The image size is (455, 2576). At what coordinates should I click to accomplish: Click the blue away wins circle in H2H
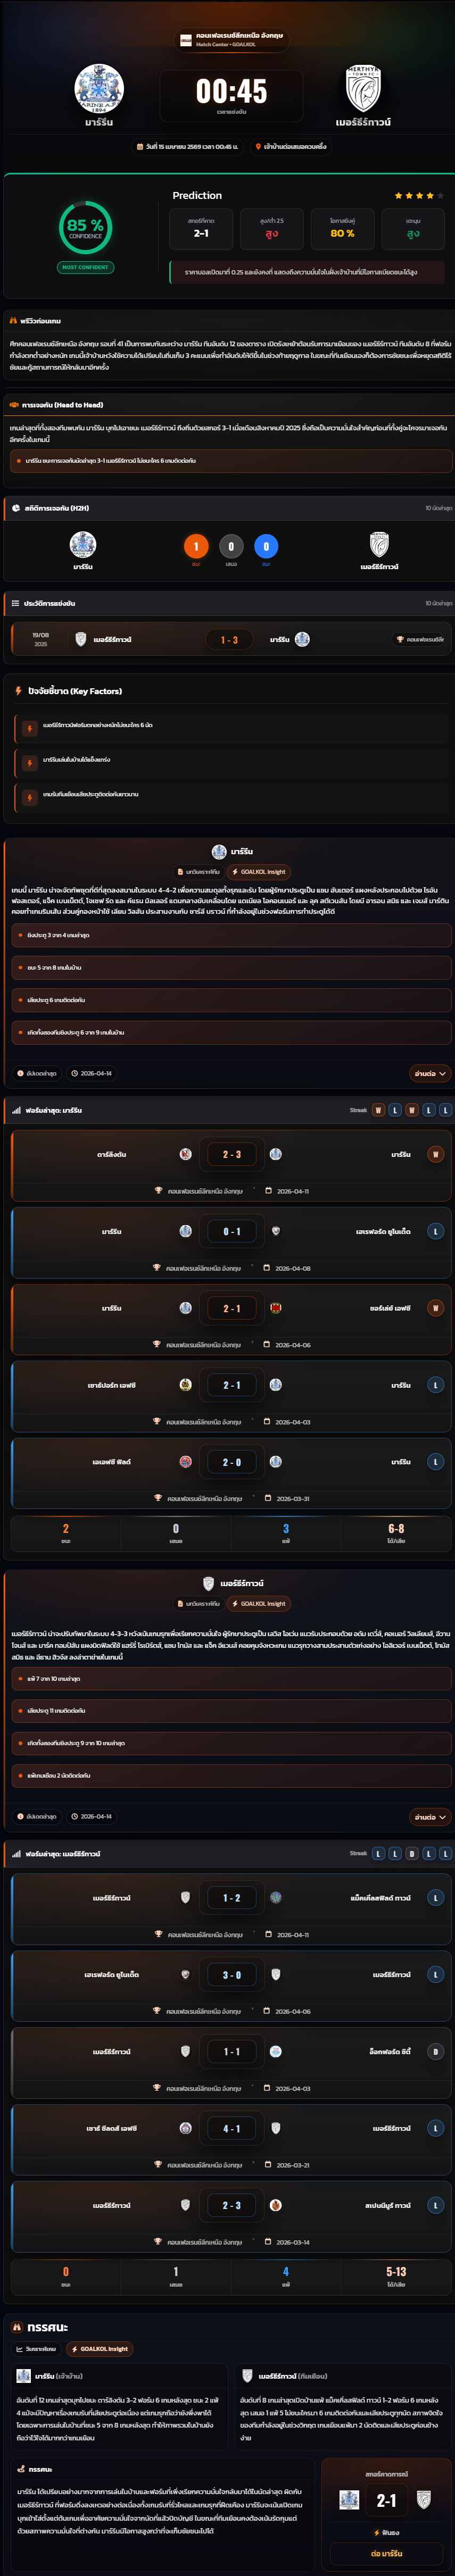pyautogui.click(x=266, y=546)
